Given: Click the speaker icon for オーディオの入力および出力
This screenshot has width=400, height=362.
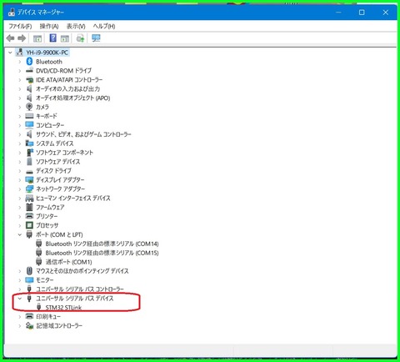Looking at the screenshot, I should point(29,88).
